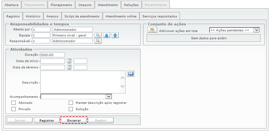Click the Registrar button
270x132 pixels.
[47, 121]
